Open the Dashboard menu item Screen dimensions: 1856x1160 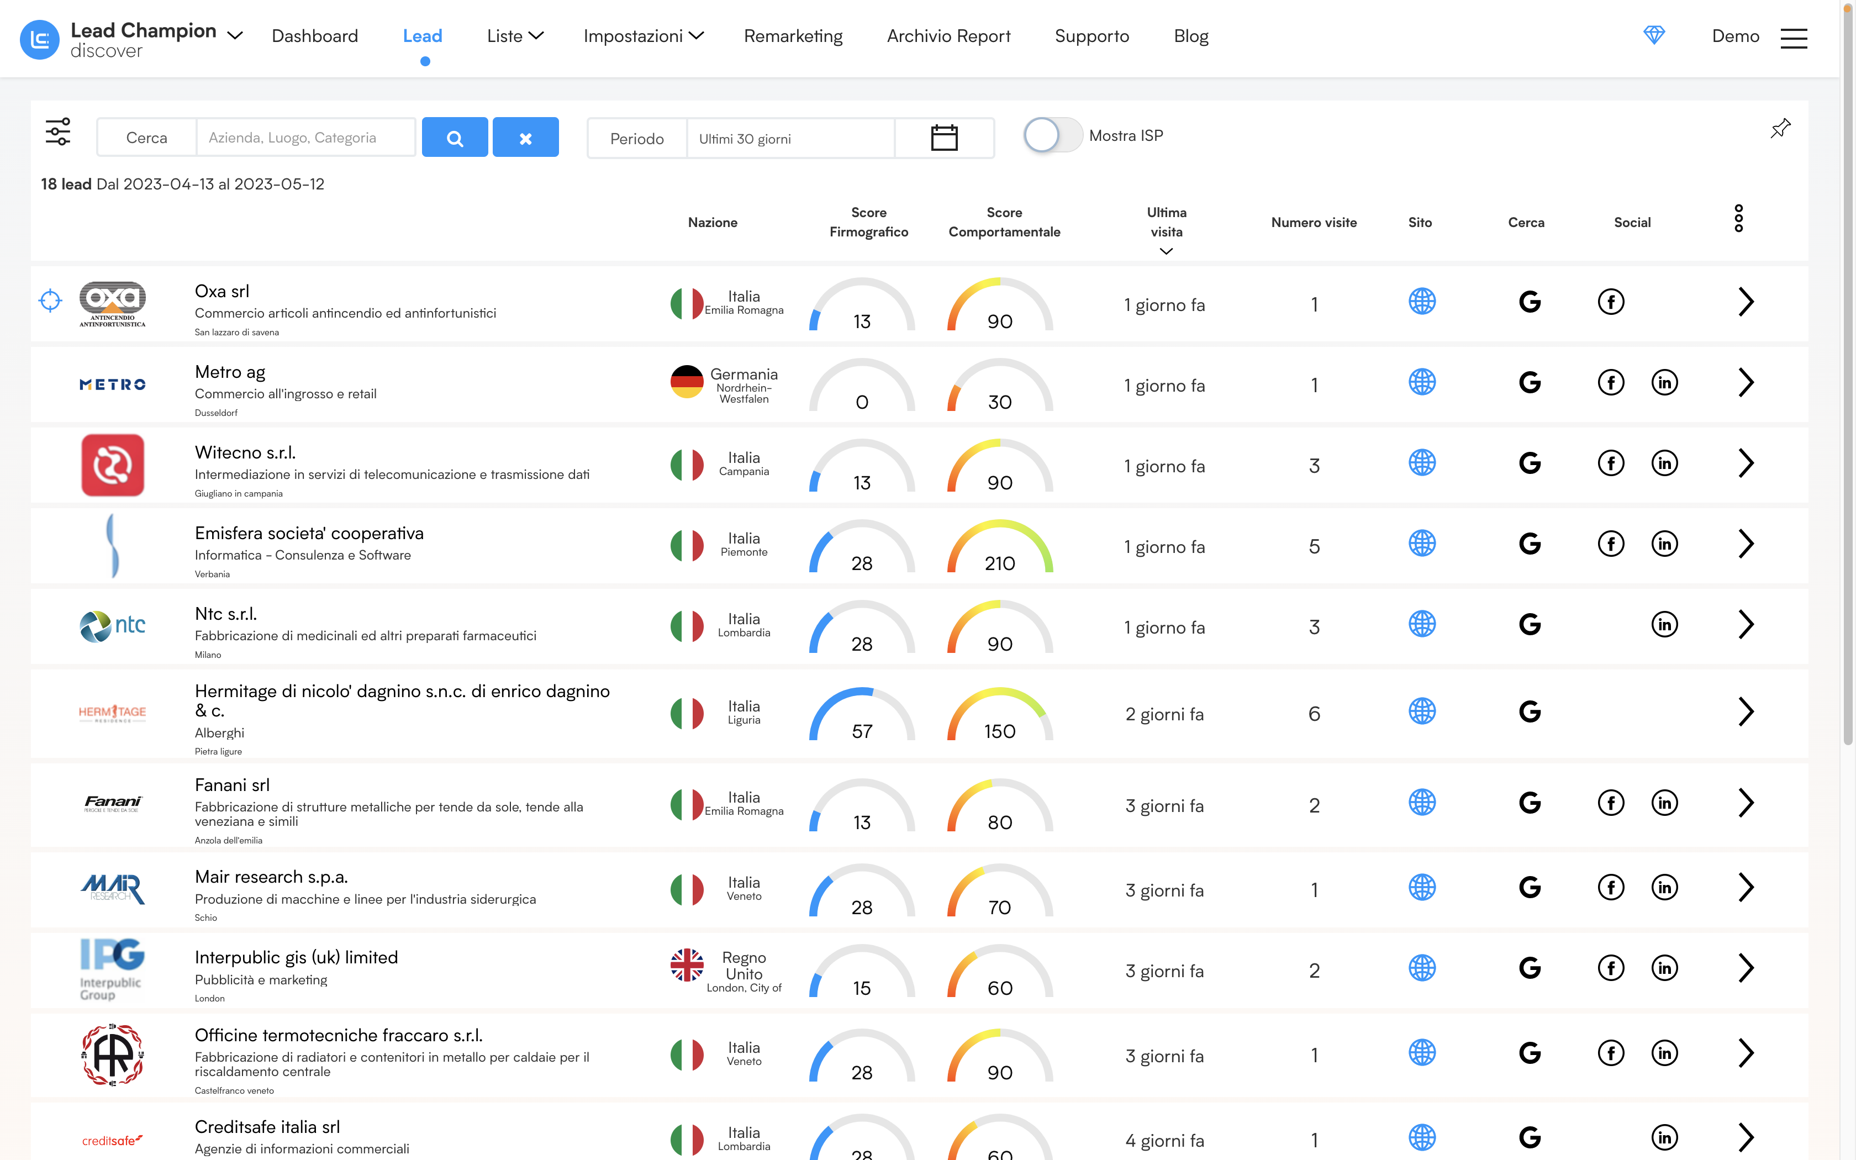[x=314, y=35]
